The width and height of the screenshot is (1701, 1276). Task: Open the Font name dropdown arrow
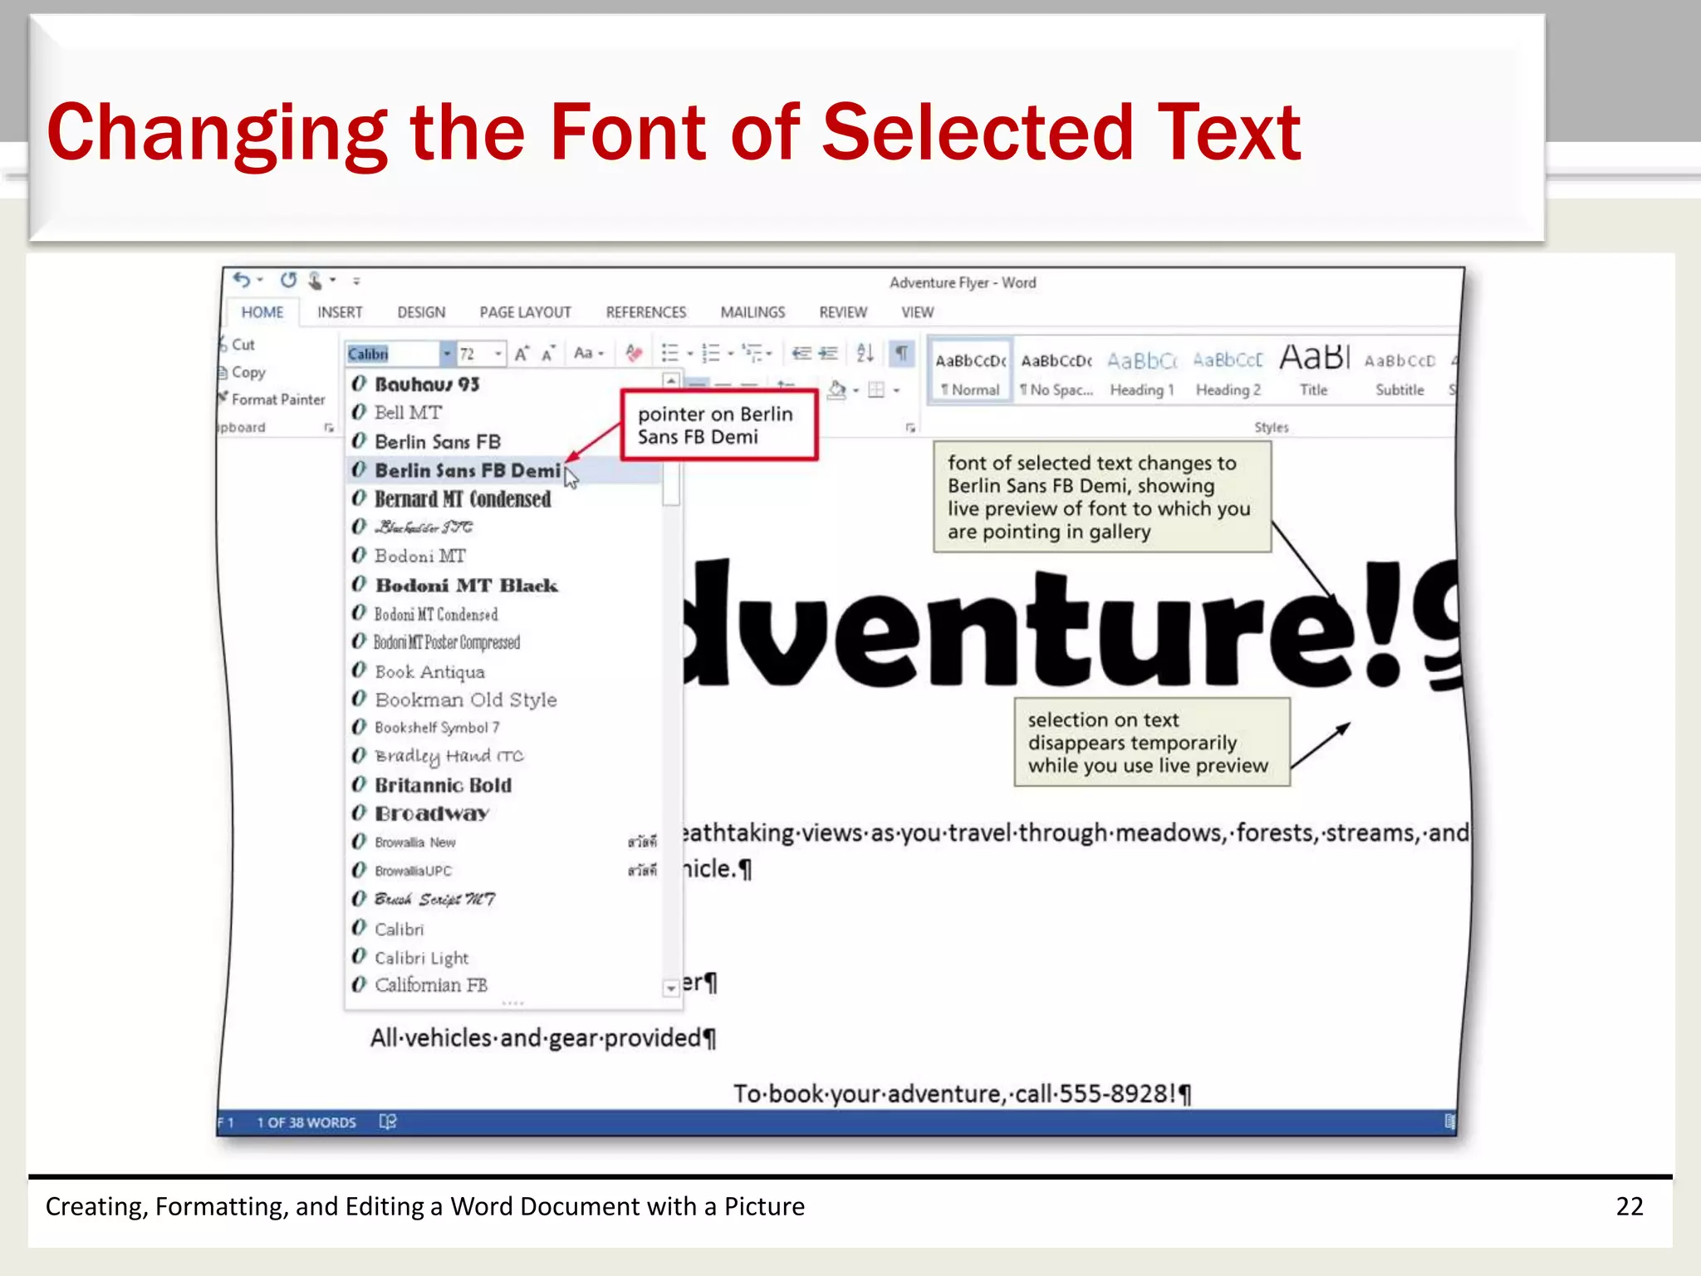(x=447, y=354)
